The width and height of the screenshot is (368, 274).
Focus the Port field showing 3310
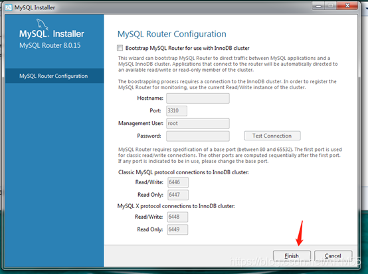[x=177, y=110]
